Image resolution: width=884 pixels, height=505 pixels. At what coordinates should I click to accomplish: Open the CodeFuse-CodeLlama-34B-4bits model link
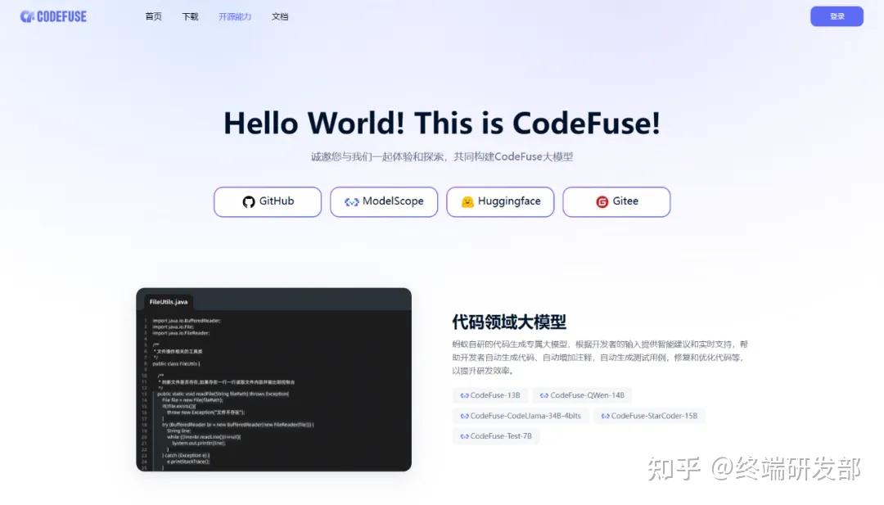[x=521, y=416]
